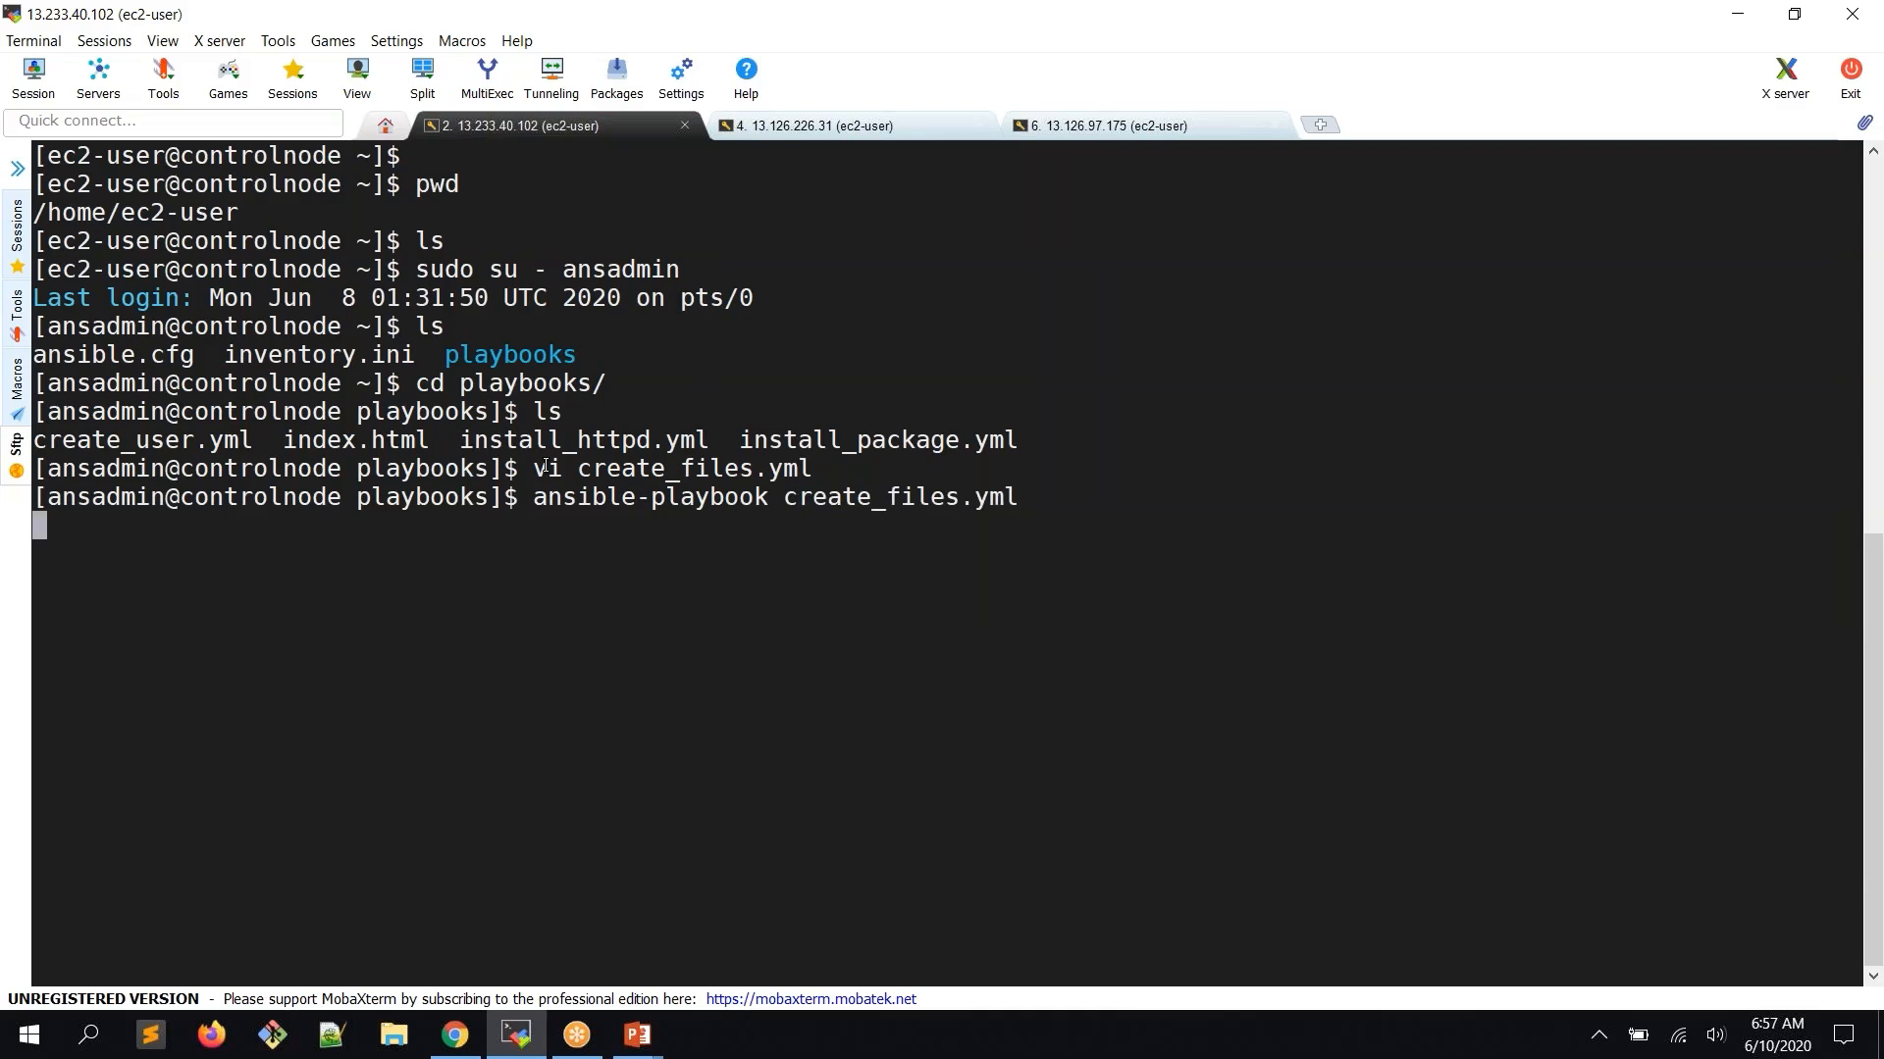
Task: Open the Macros vertical sidebar tab
Action: click(17, 387)
